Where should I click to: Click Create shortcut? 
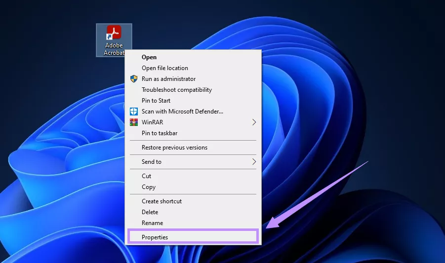[162, 201]
